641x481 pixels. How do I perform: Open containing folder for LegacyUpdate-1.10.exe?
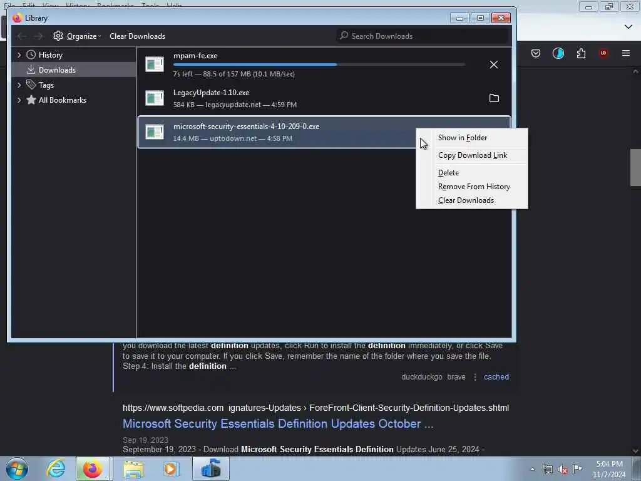pyautogui.click(x=494, y=98)
